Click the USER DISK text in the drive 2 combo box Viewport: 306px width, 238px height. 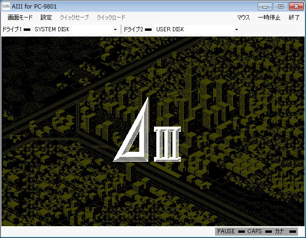tap(170, 29)
